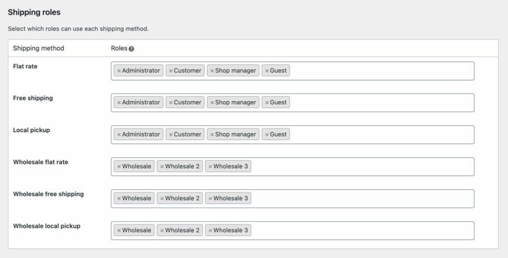Remove Shop manager from Free shipping roles

pyautogui.click(x=212, y=103)
